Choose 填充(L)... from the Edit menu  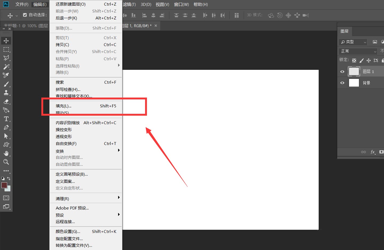coord(86,106)
